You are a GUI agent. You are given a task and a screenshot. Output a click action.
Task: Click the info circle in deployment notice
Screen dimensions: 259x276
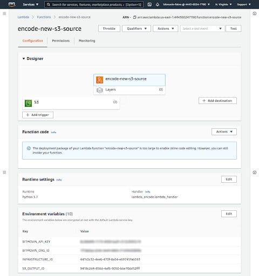pos(29,148)
